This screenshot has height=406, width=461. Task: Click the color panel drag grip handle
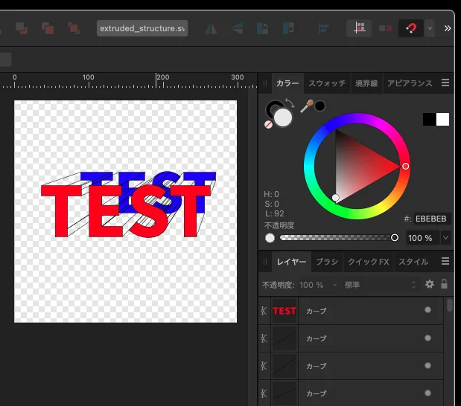pos(265,83)
